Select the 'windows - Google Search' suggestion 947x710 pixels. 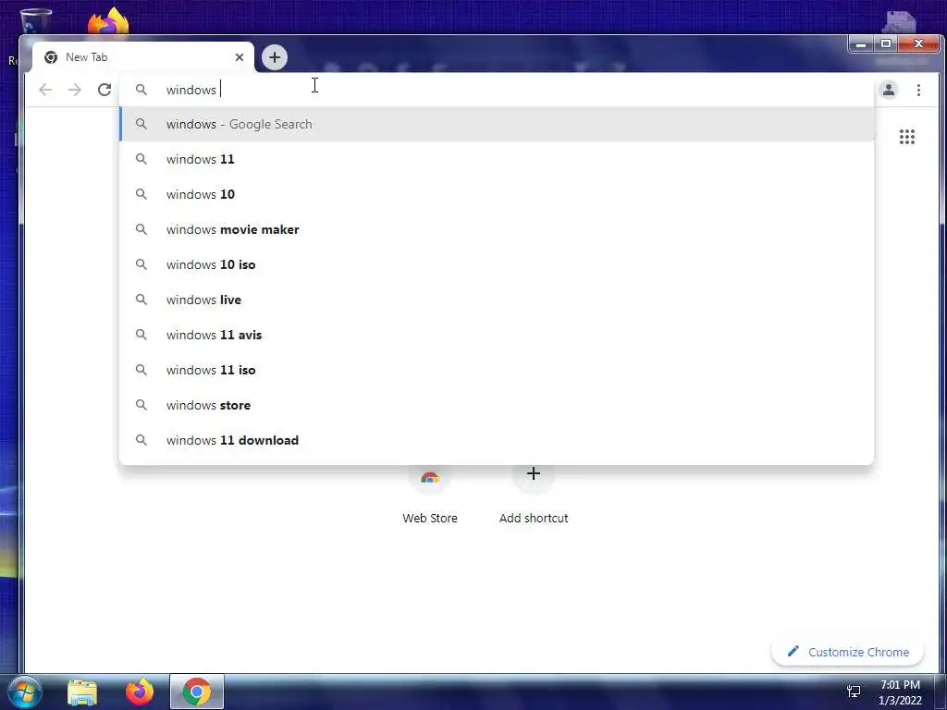497,124
